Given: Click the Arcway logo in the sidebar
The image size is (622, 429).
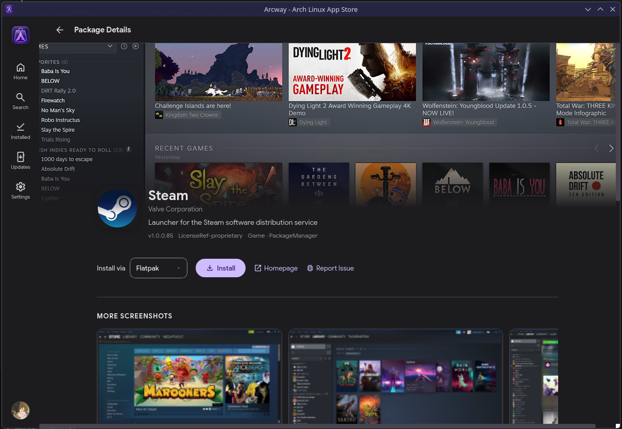Looking at the screenshot, I should point(21,35).
